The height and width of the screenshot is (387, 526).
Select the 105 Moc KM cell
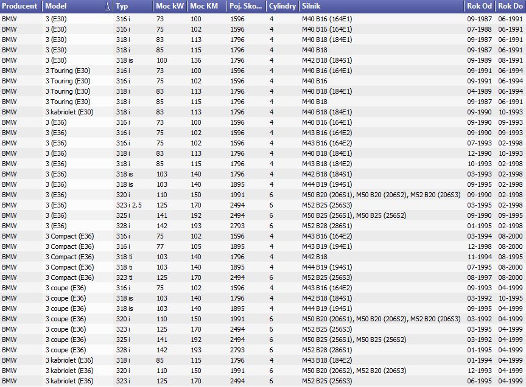[196, 246]
